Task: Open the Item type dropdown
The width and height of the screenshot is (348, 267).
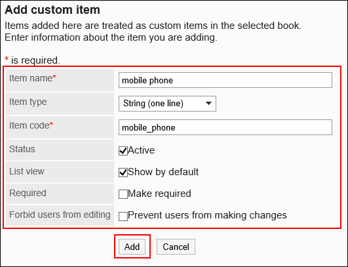Action: pyautogui.click(x=167, y=104)
